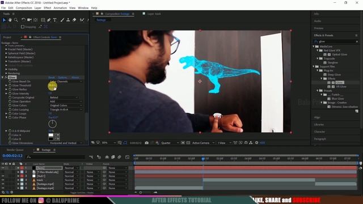The width and height of the screenshot is (363, 204).
Task: Select the Clone Stamp tool
Action: [x=68, y=20]
